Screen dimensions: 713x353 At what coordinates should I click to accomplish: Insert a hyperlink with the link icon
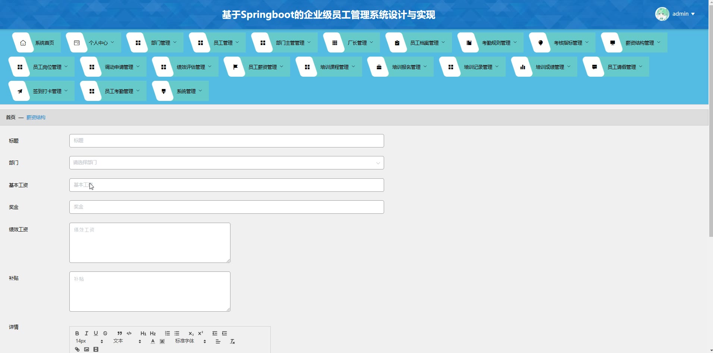[77, 349]
